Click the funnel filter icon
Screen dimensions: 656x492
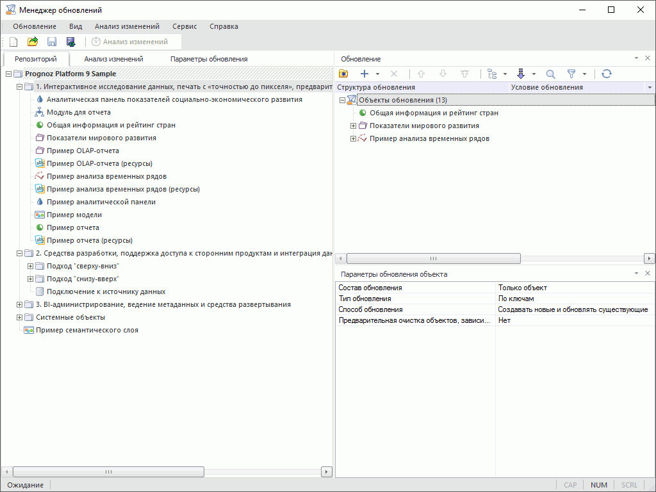[571, 74]
